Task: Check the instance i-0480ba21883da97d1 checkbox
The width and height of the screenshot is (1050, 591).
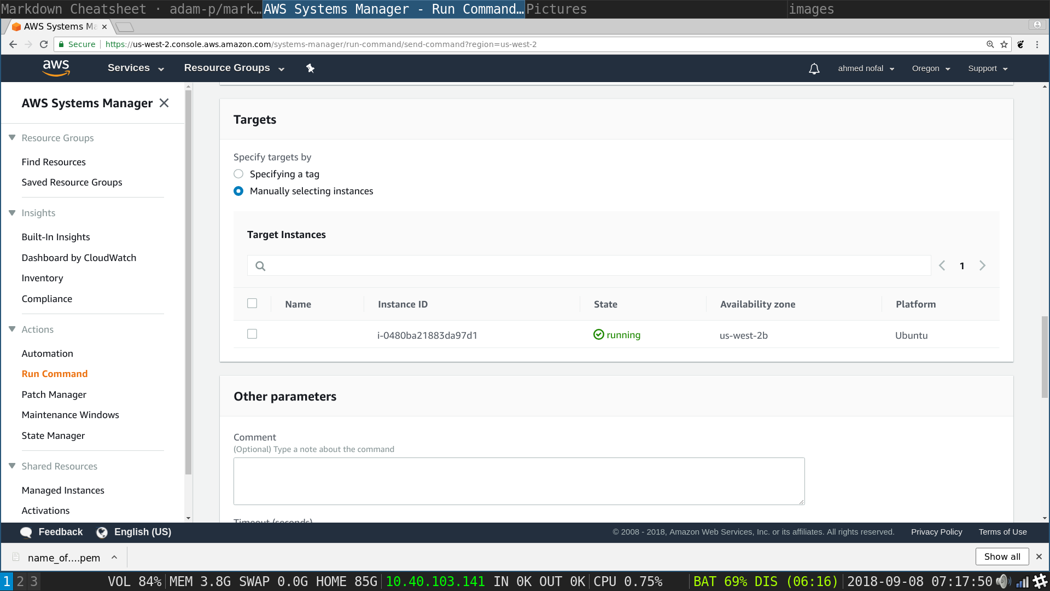Action: pyautogui.click(x=252, y=334)
